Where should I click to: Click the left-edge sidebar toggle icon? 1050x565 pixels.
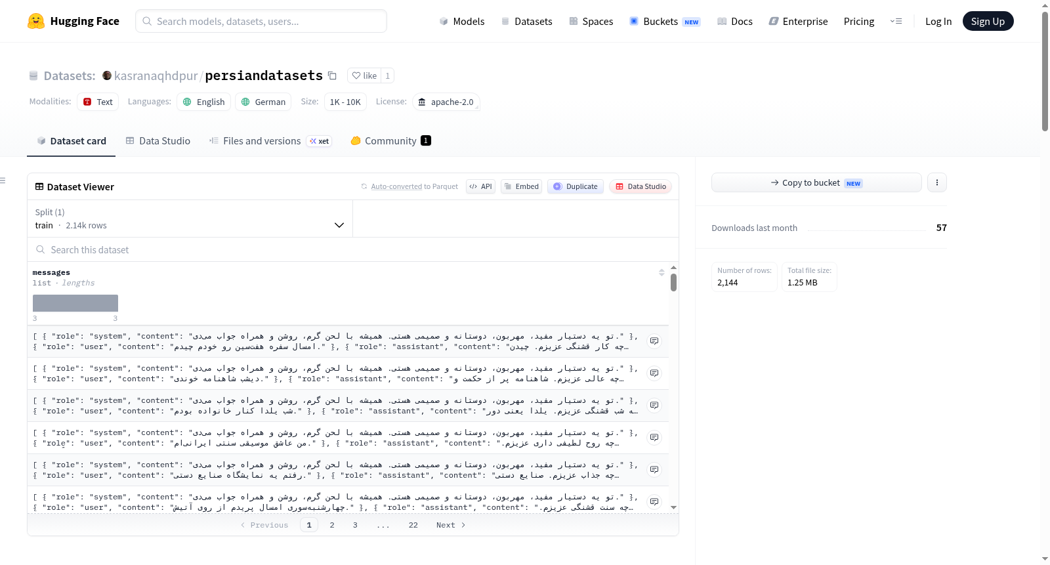3,180
